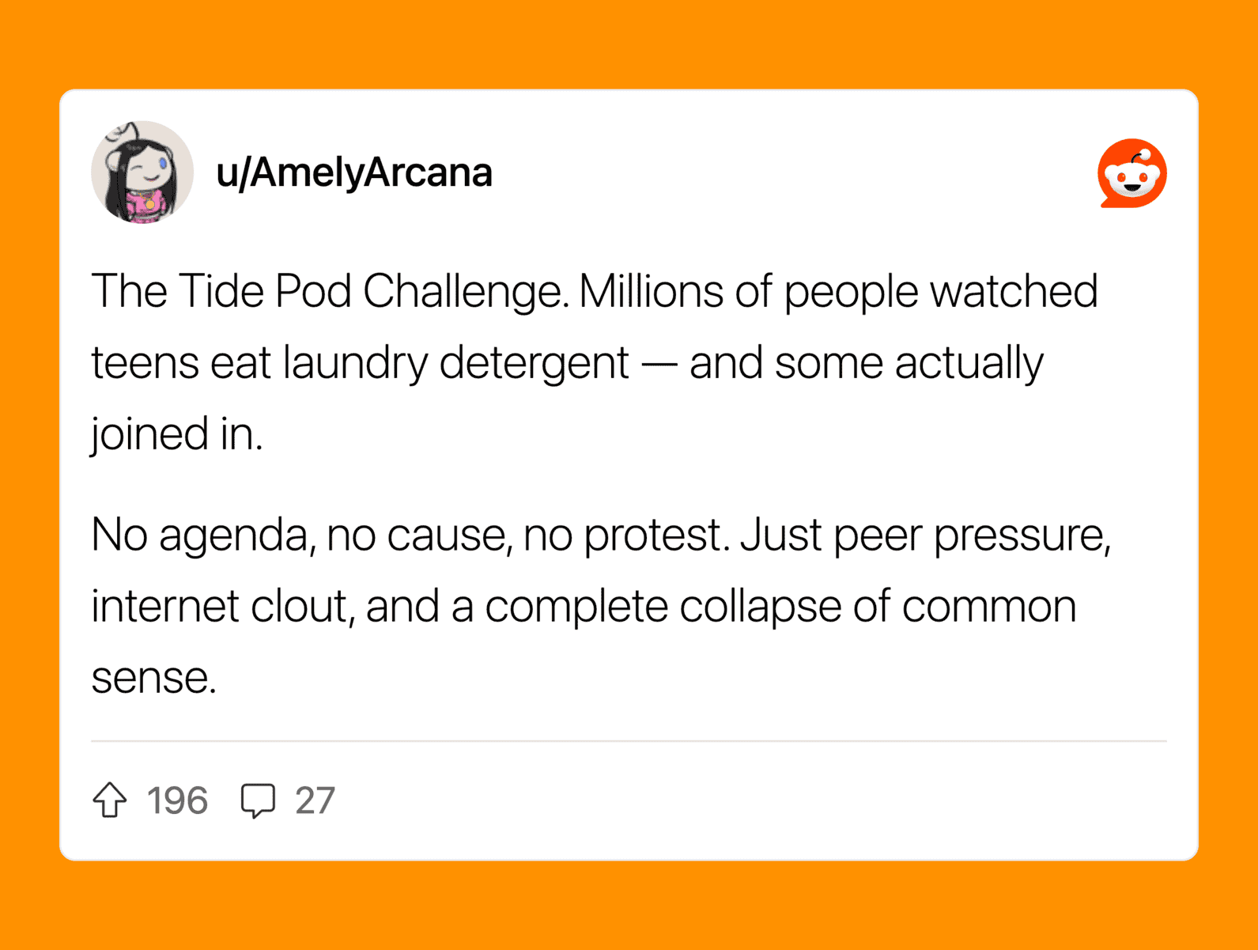The image size is (1258, 950).
Task: Click the horizontal divider above the counts
Action: pyautogui.click(x=629, y=741)
